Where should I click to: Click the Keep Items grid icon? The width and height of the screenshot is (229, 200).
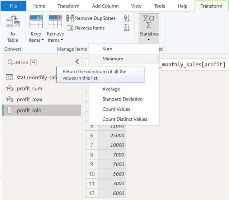pos(36,22)
